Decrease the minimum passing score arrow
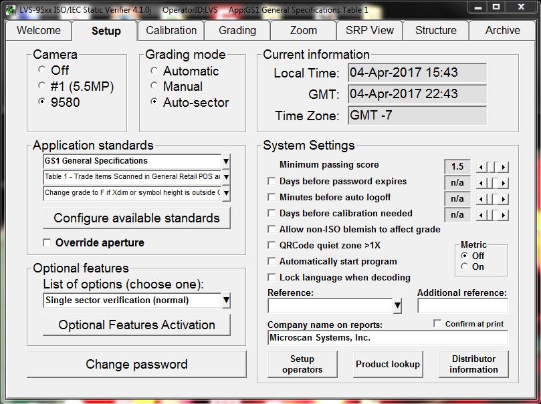Image resolution: width=541 pixels, height=404 pixels. point(481,167)
